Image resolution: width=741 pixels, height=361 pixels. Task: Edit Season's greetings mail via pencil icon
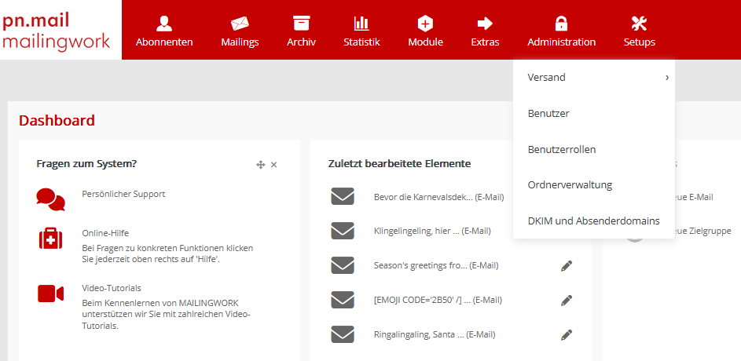coord(567,266)
